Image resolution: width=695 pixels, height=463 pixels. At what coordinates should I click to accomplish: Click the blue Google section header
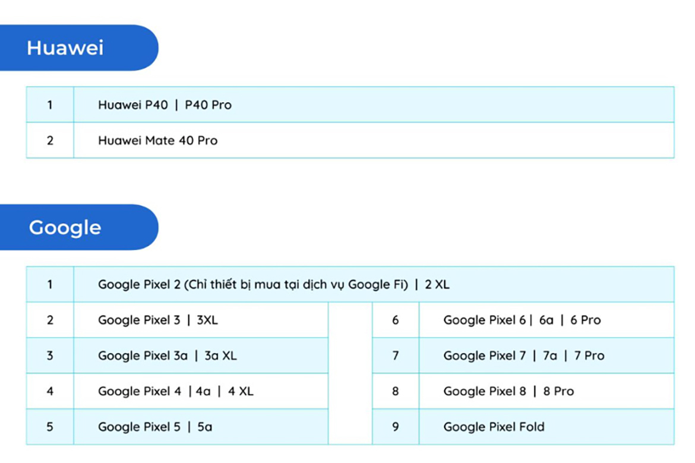click(65, 228)
